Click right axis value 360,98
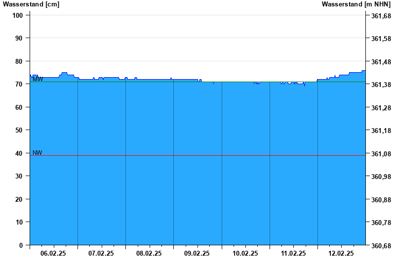This screenshot has width=395, height=272. (381, 177)
